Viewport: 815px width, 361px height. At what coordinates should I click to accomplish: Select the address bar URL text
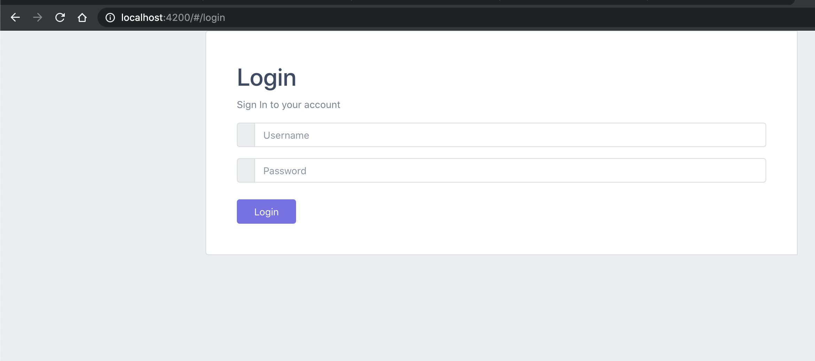[173, 17]
